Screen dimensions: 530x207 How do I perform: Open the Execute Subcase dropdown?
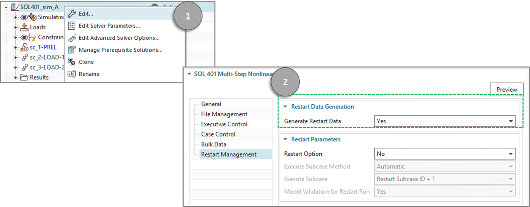pos(445,179)
